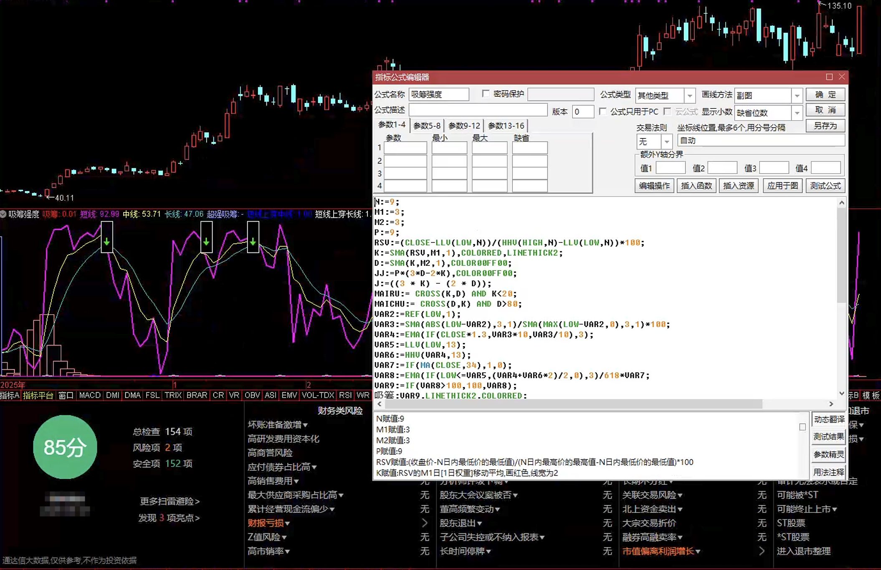Click the 插入资源 button
Viewport: 881px width, 570px height.
(x=739, y=186)
